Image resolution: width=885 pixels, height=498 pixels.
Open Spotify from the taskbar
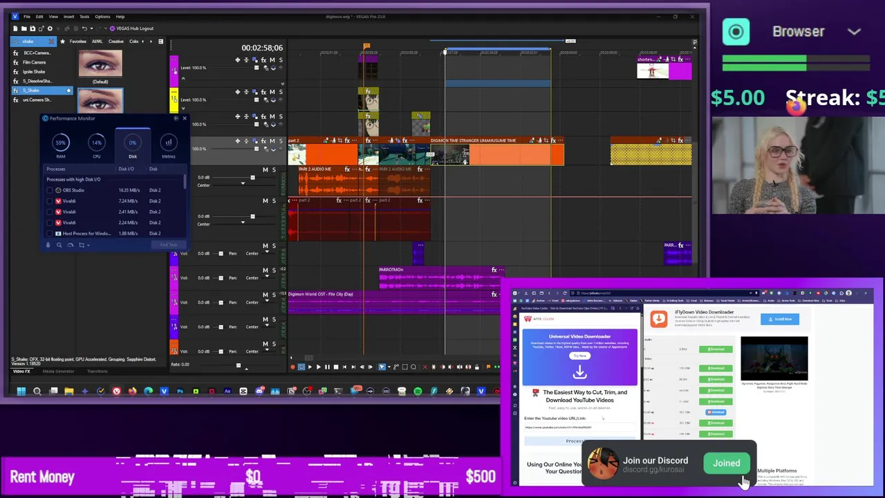tap(418, 391)
